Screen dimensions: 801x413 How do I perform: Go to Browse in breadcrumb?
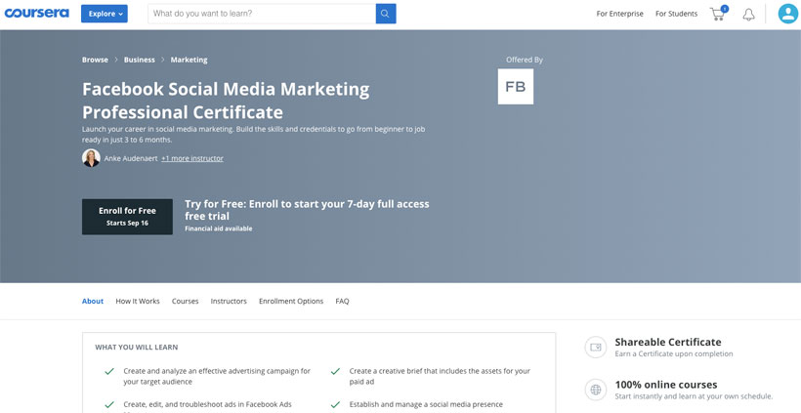[95, 60]
